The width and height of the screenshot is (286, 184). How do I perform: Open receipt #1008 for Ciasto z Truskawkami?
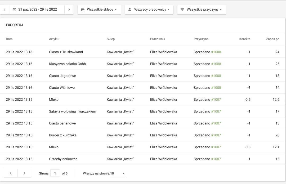point(216,52)
